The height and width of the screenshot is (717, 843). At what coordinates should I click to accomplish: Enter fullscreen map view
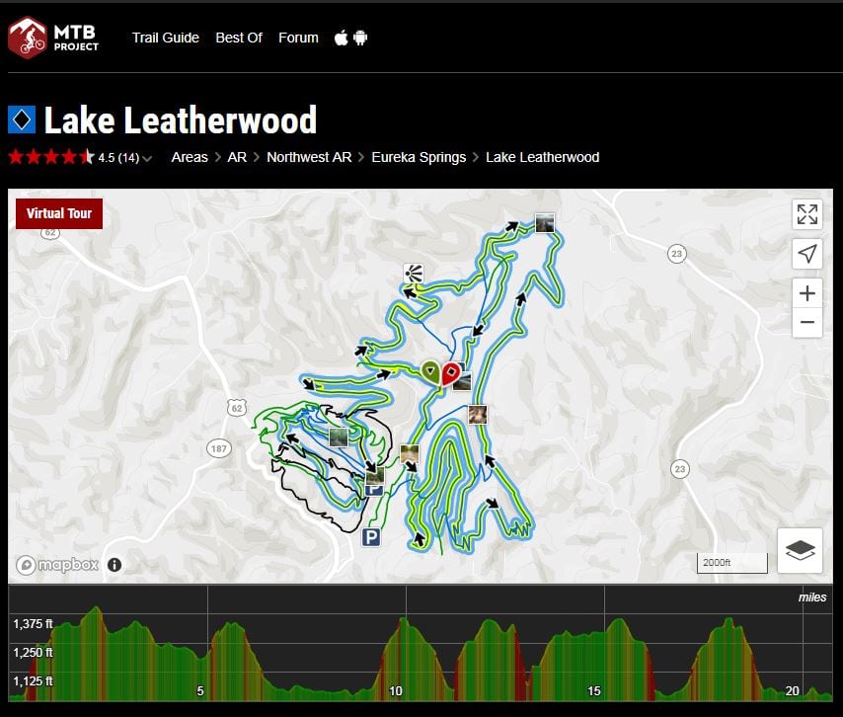coord(806,214)
